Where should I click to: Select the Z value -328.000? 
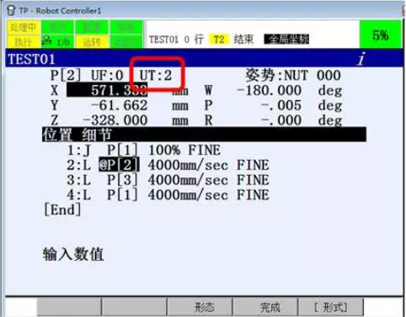point(115,120)
